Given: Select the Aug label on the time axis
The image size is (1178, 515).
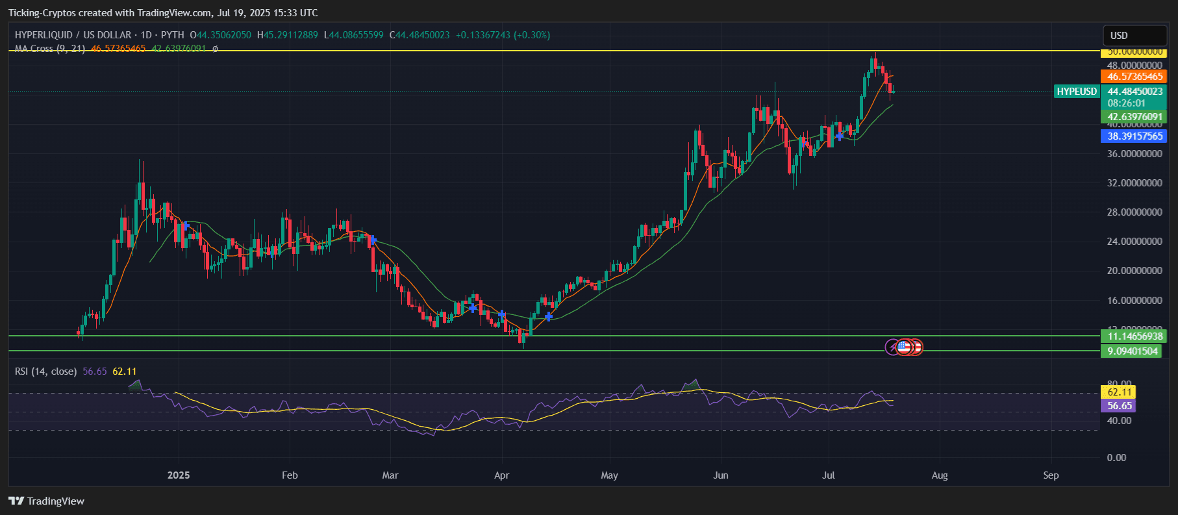Looking at the screenshot, I should click(x=939, y=475).
